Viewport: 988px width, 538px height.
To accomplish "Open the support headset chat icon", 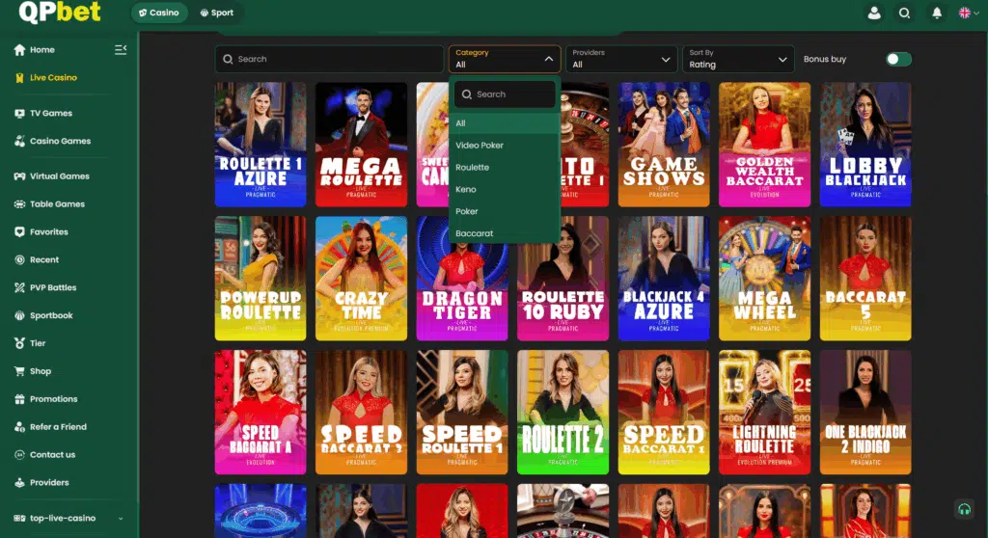I will point(963,509).
